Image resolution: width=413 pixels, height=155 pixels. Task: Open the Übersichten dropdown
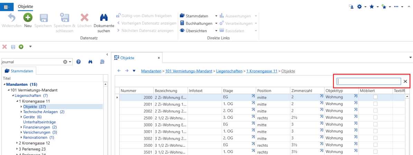tap(216, 31)
